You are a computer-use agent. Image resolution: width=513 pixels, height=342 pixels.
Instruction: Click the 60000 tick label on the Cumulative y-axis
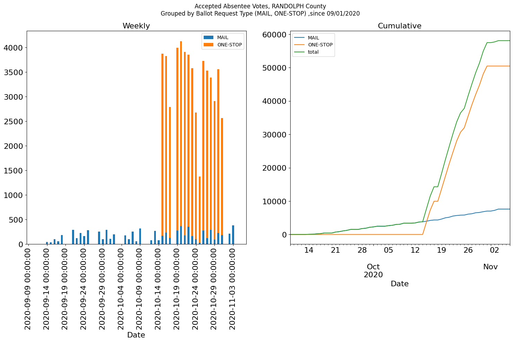[274, 35]
